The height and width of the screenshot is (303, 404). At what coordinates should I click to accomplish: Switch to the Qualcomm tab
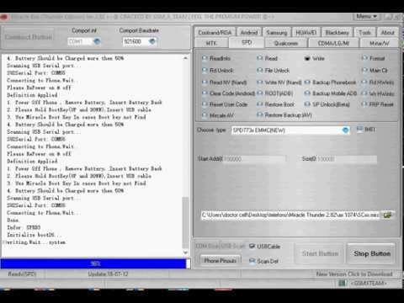tap(286, 43)
